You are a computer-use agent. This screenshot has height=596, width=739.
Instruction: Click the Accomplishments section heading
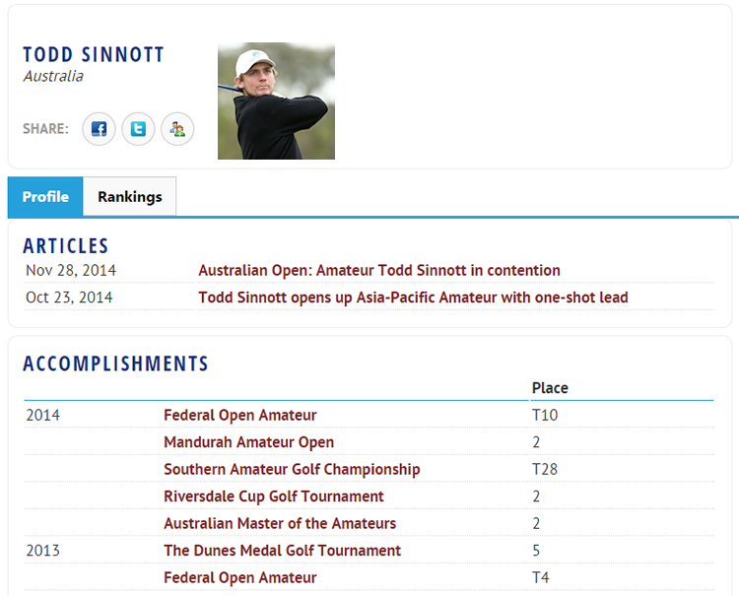[x=116, y=364]
